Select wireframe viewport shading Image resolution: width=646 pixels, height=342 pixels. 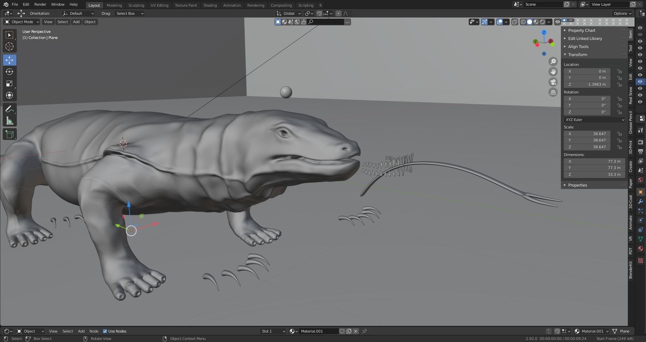523,22
